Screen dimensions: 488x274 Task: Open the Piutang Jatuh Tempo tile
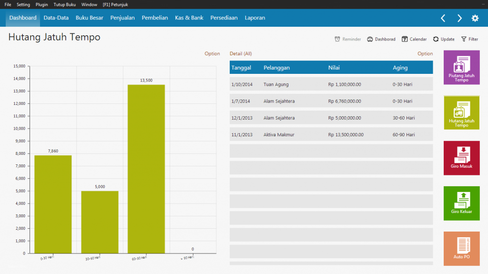(x=461, y=67)
